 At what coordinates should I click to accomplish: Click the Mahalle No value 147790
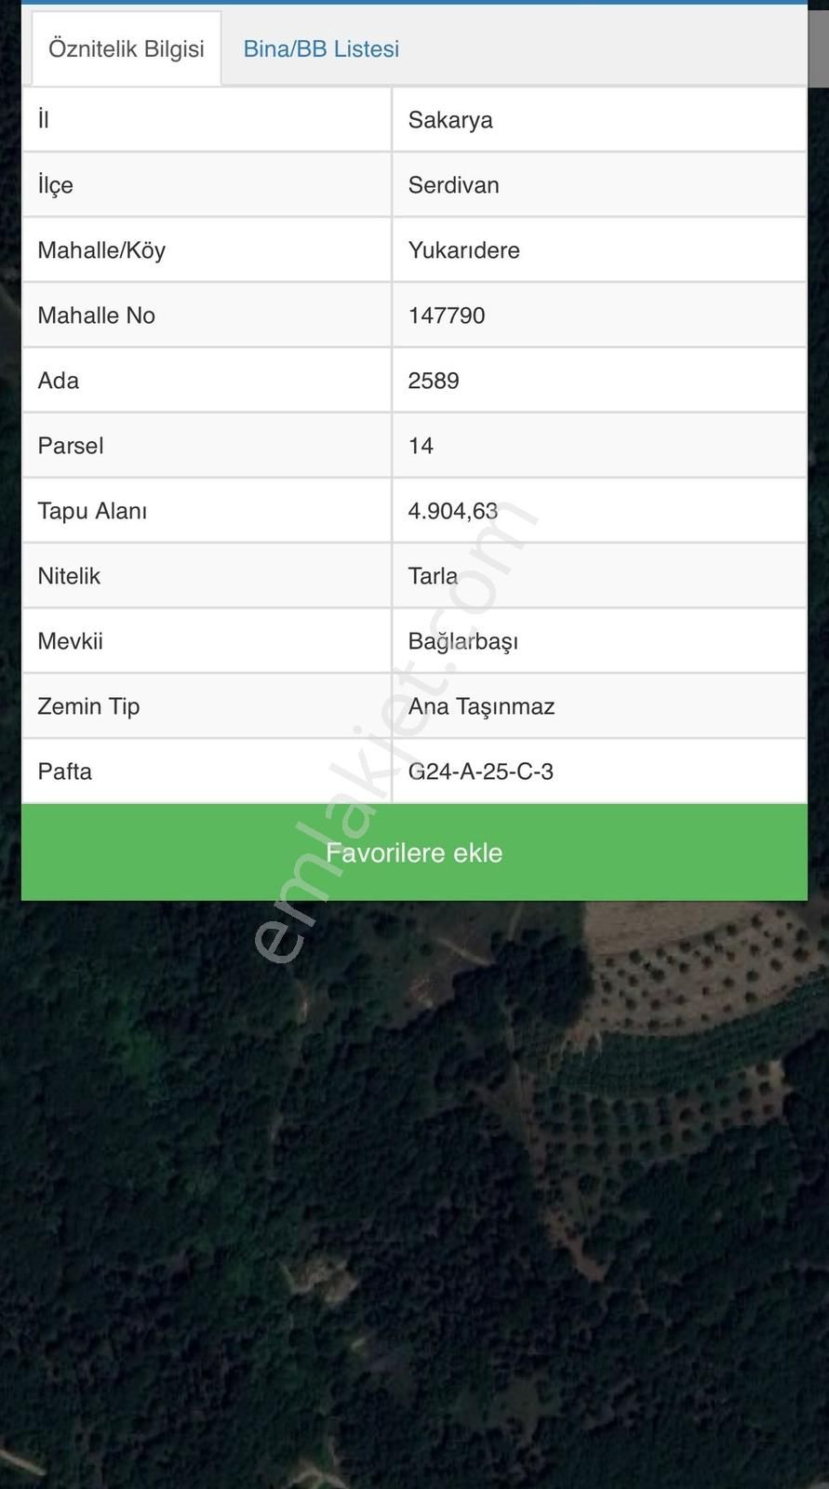point(447,315)
